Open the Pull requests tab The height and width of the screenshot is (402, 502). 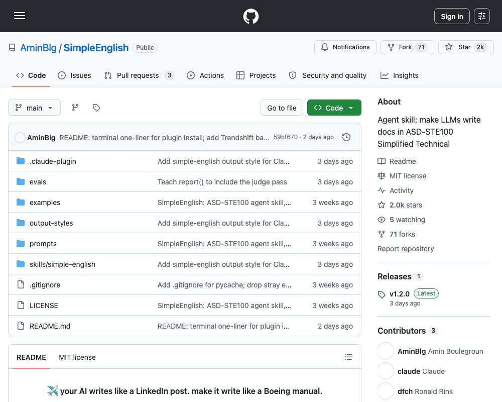(x=139, y=75)
